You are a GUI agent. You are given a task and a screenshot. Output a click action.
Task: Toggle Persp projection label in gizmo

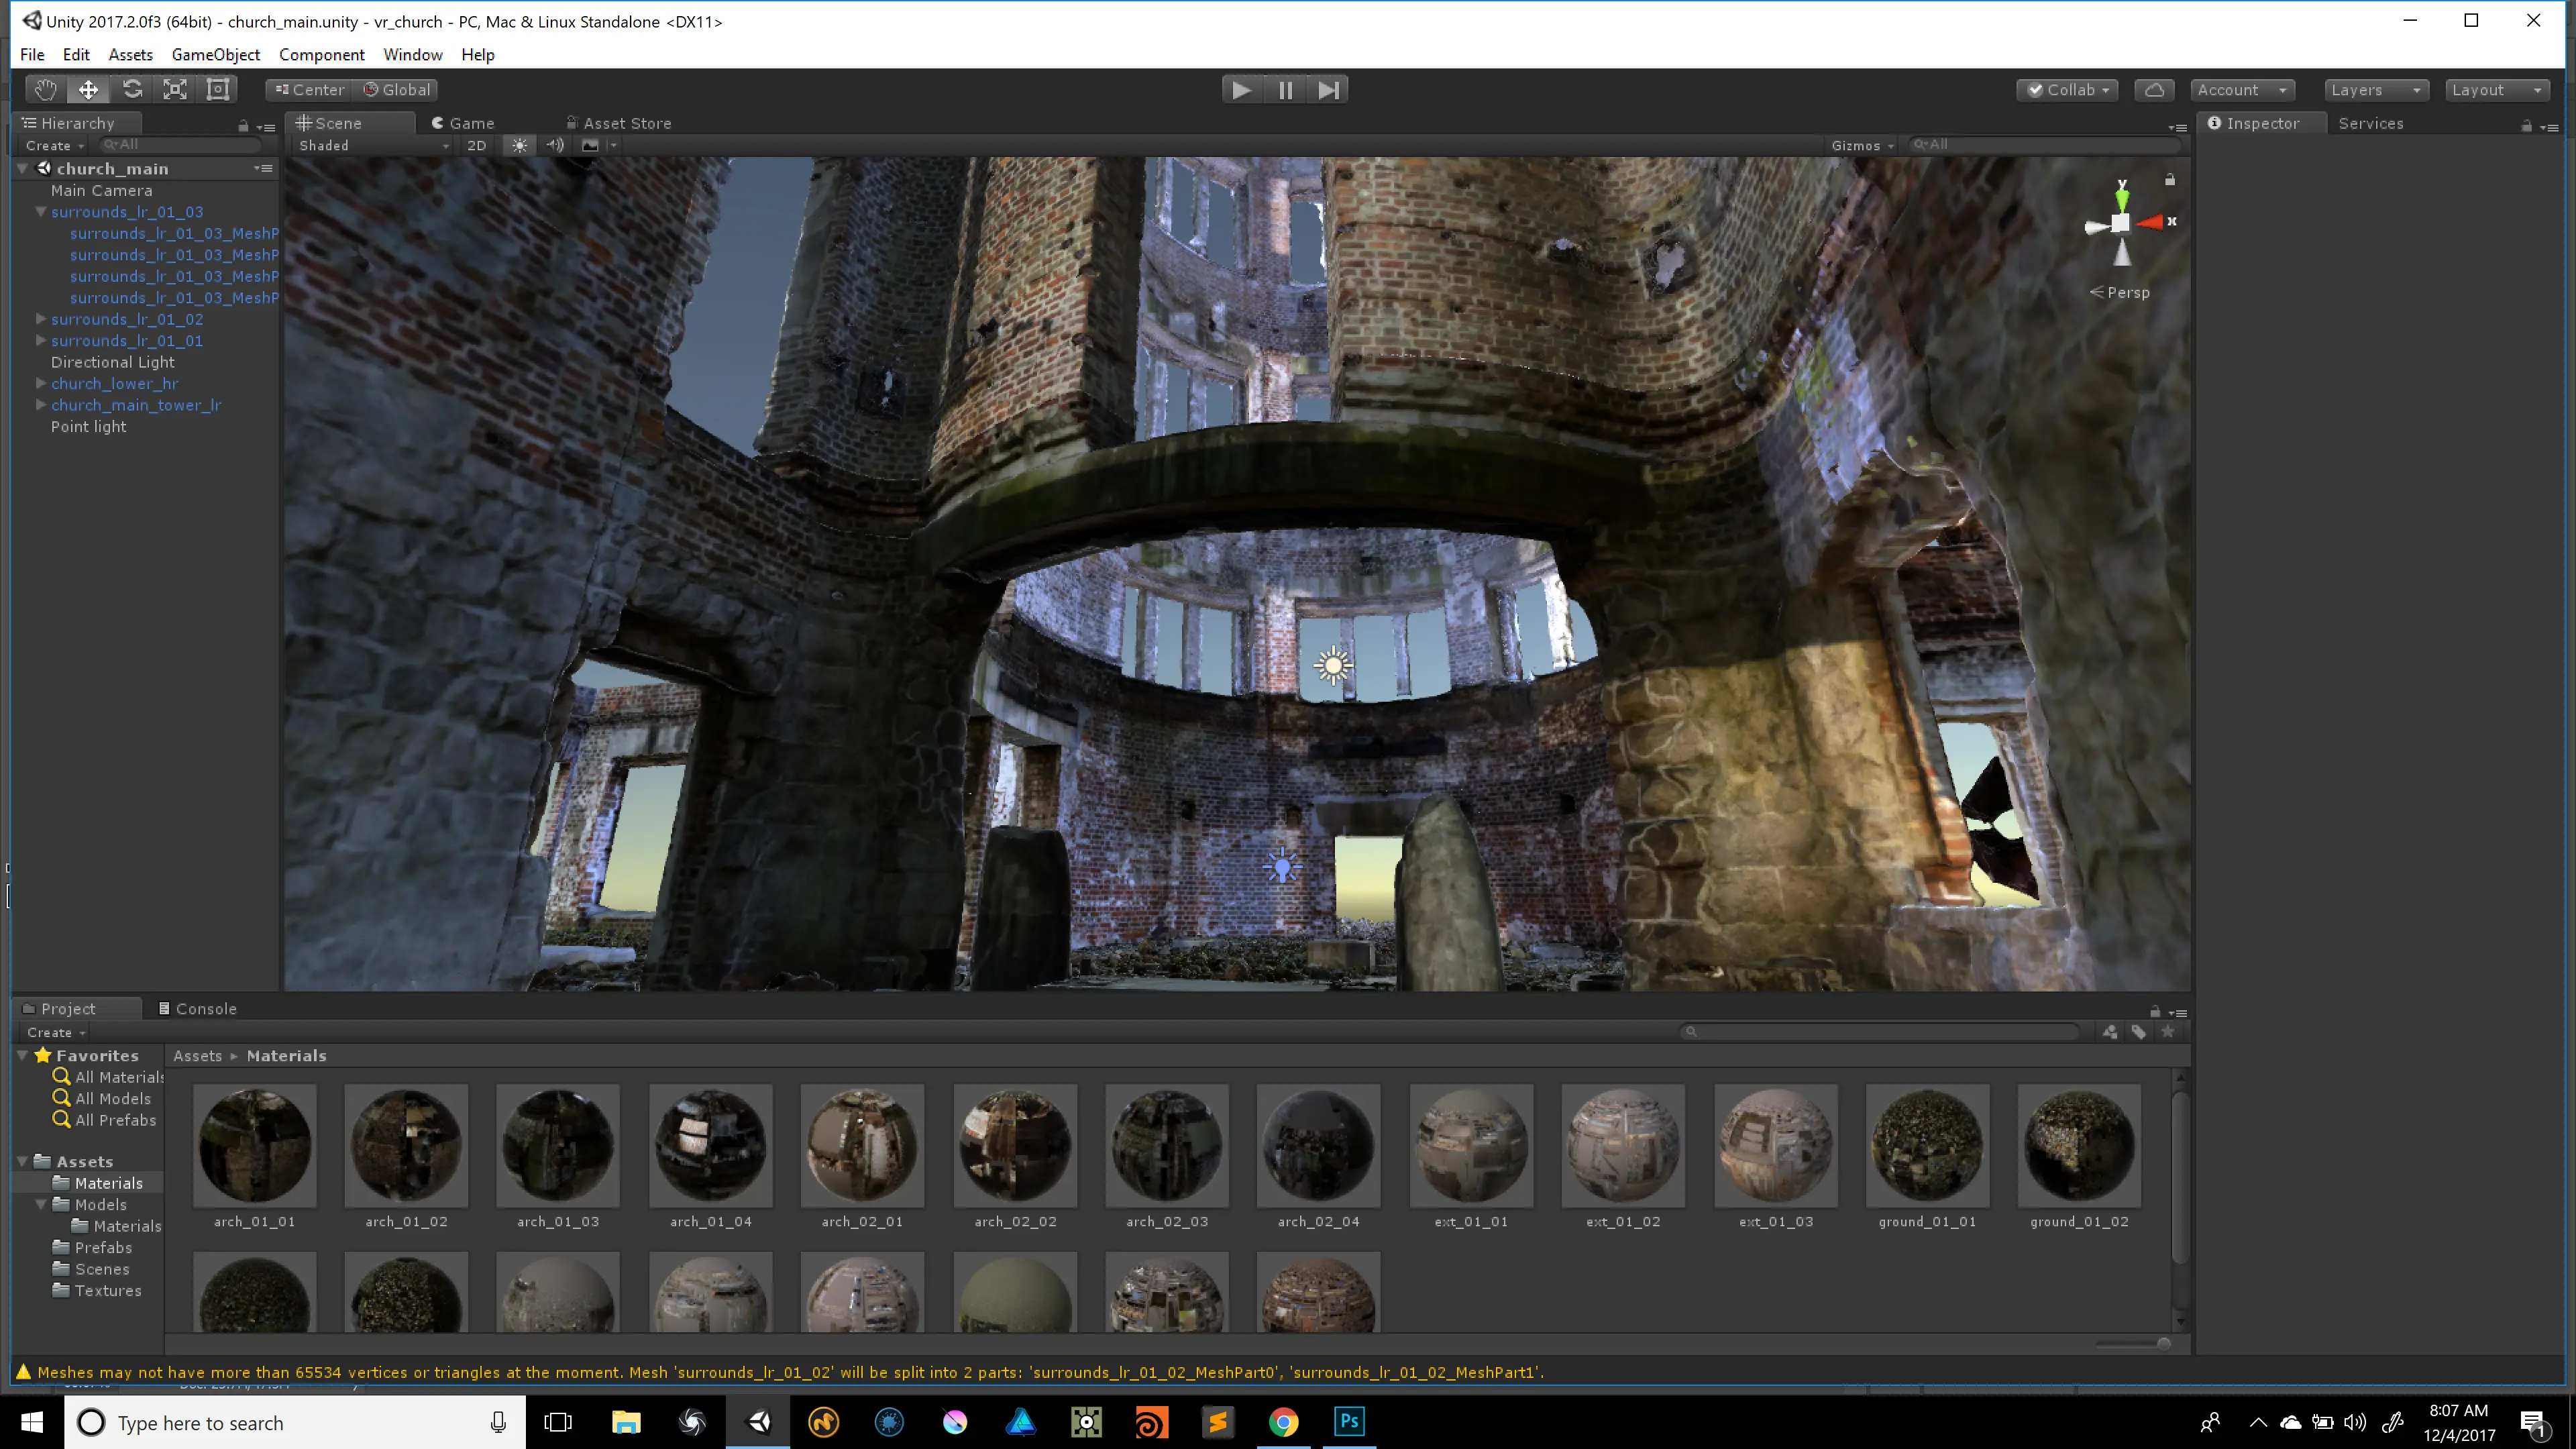click(2120, 292)
